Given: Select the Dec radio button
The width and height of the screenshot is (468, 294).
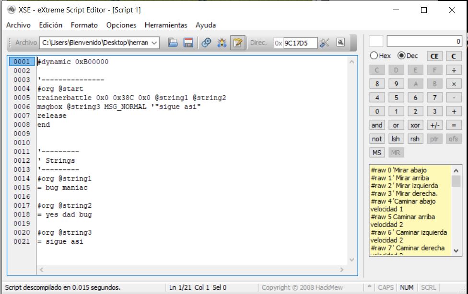Looking at the screenshot, I should (401, 56).
